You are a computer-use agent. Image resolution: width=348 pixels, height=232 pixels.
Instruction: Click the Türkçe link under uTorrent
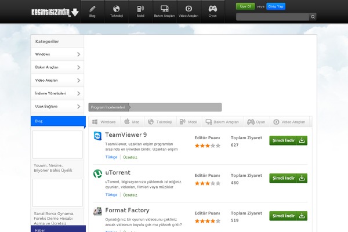point(111,195)
